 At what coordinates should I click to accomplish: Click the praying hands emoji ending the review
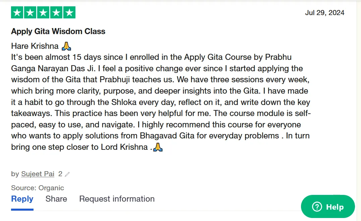point(158,147)
